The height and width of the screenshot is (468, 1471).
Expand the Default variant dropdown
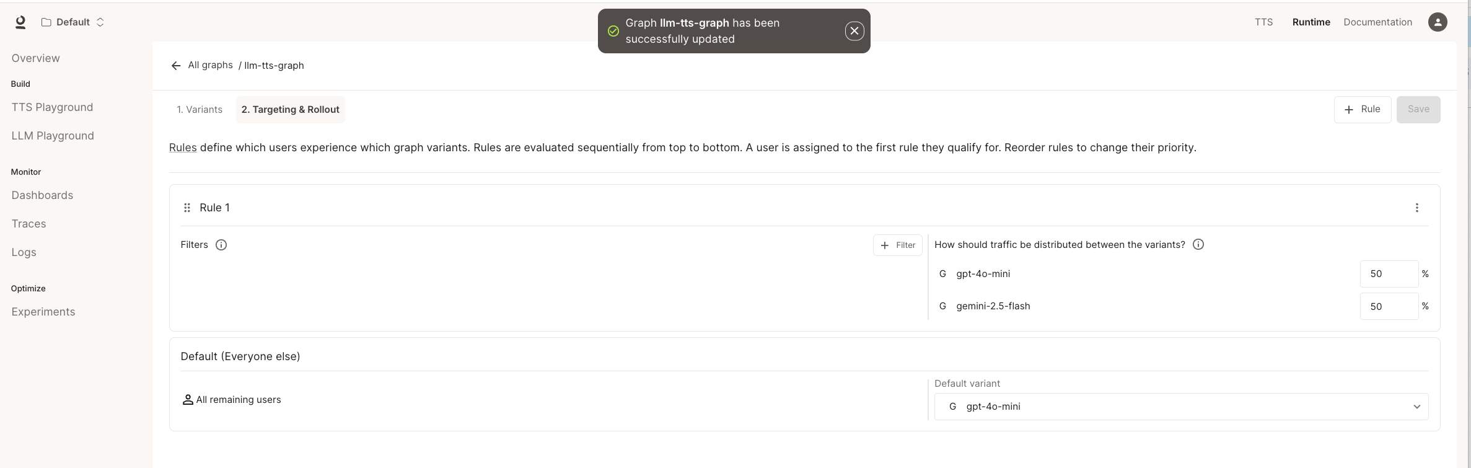(x=1181, y=407)
